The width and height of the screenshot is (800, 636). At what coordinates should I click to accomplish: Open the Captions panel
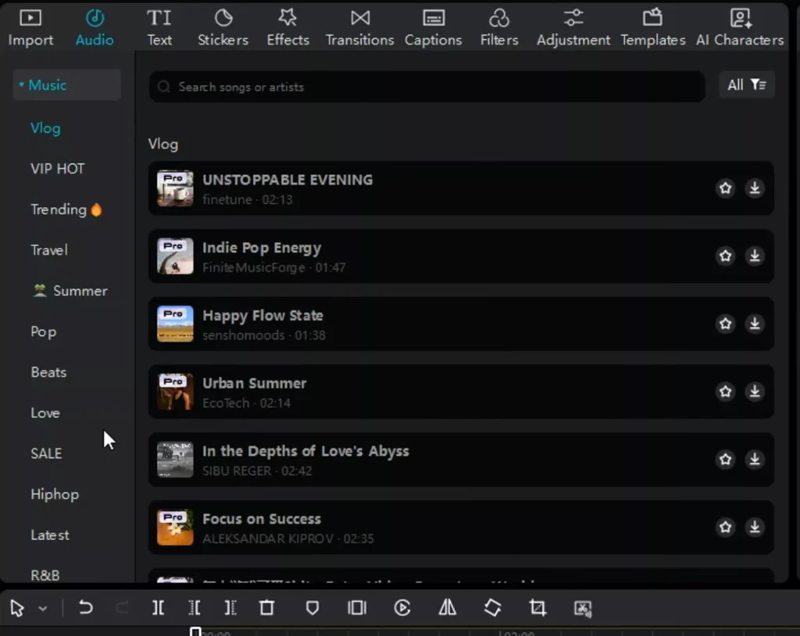pyautogui.click(x=433, y=26)
